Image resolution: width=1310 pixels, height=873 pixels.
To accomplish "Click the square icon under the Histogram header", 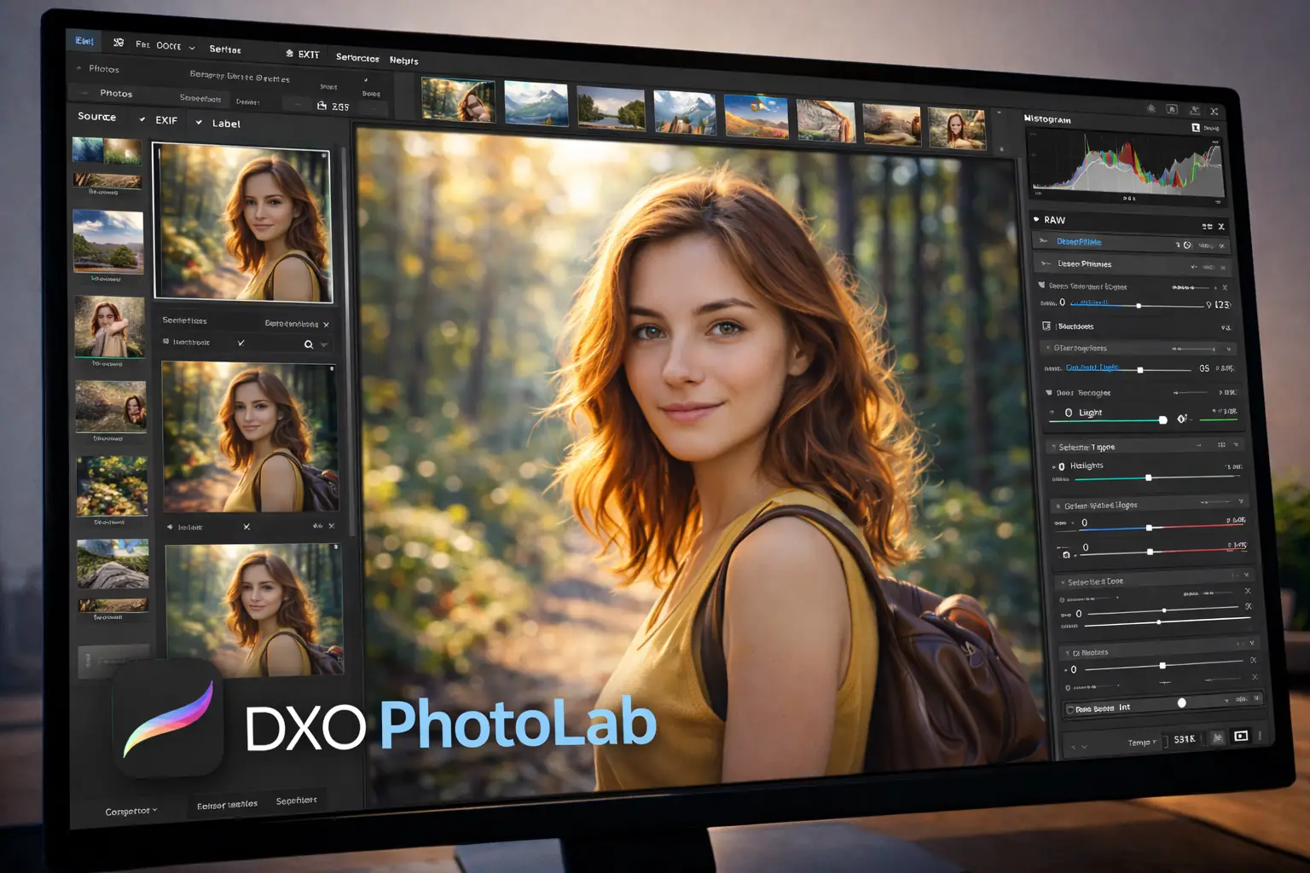I will click(1196, 127).
